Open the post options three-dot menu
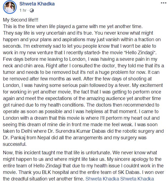 [x=163, y=3]
